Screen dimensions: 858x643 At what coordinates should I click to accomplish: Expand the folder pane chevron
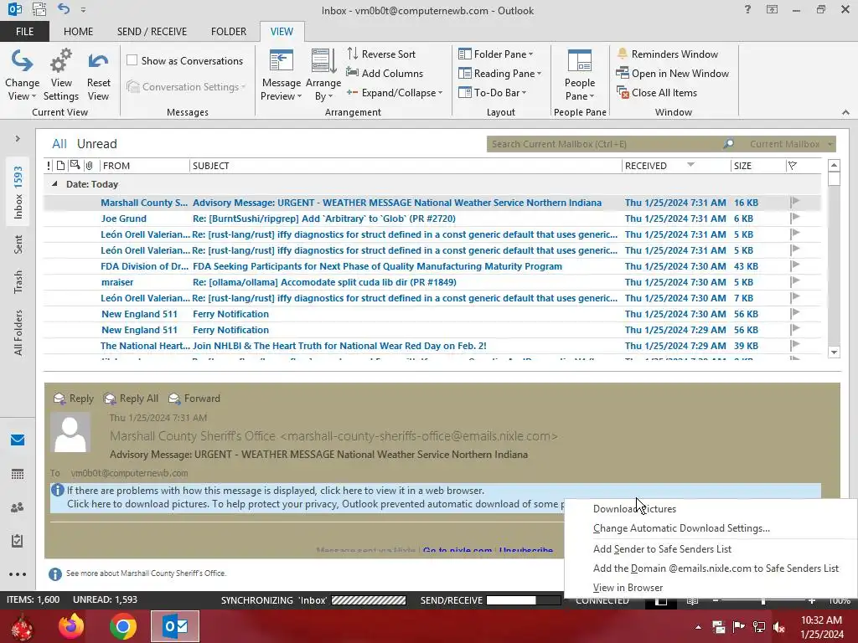click(18, 139)
